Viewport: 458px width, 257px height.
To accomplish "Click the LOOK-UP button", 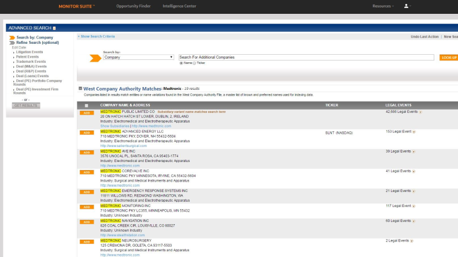I will pyautogui.click(x=449, y=58).
